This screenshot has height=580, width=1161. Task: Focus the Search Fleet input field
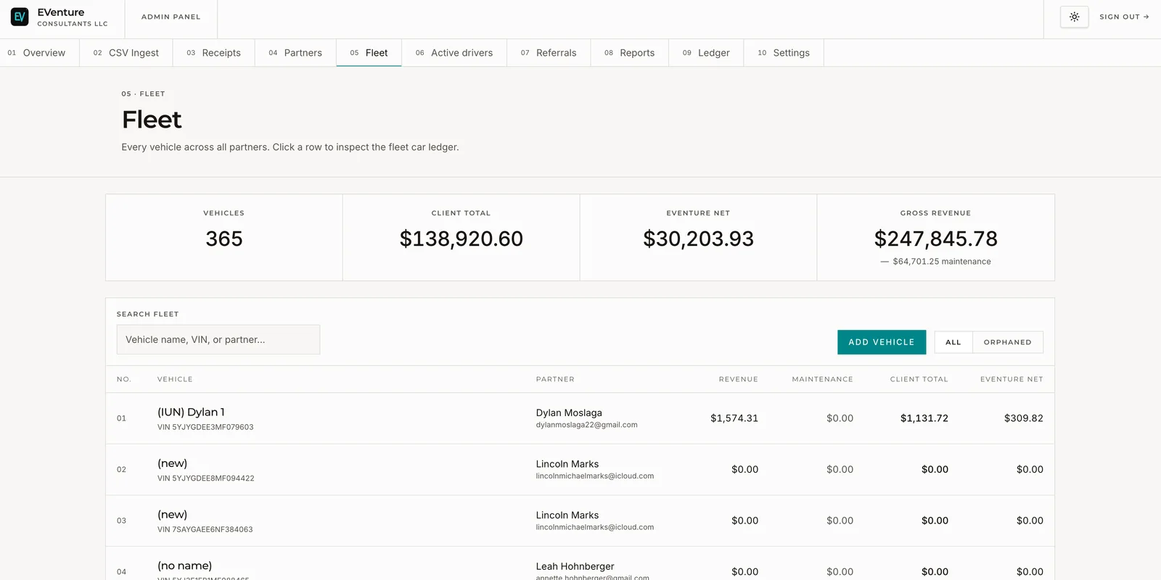pos(218,339)
